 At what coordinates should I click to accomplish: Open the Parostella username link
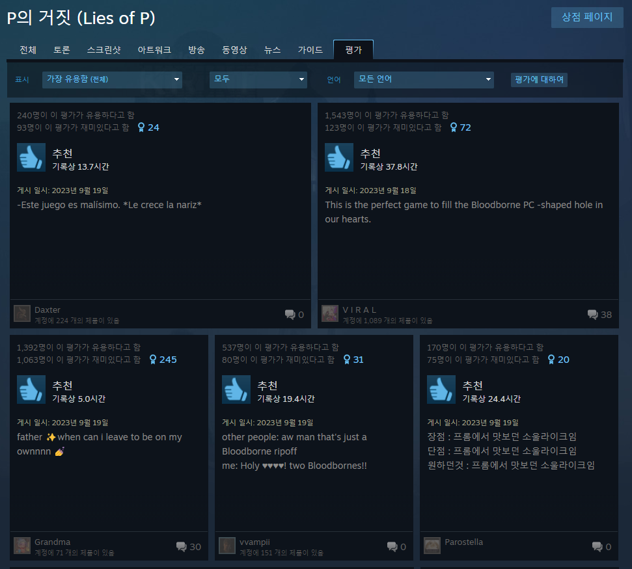pyautogui.click(x=464, y=542)
